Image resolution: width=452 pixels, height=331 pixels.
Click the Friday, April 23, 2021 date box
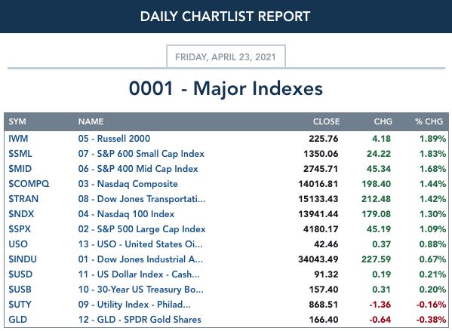226,57
